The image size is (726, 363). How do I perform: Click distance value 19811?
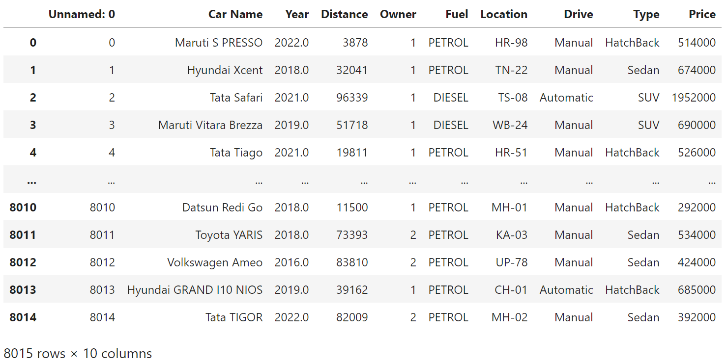352,153
